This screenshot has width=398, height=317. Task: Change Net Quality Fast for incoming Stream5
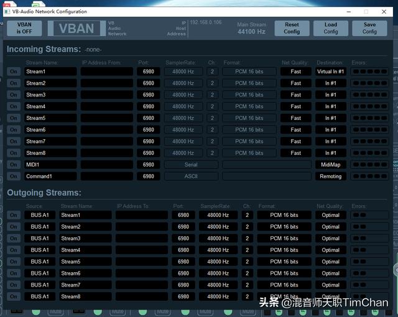pos(296,118)
